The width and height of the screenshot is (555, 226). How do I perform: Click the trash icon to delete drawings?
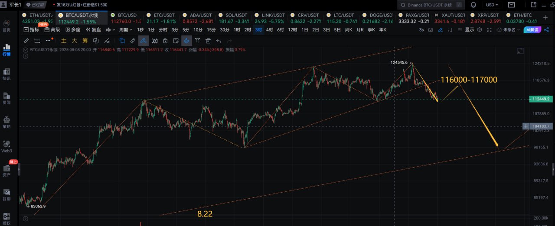[208, 41]
